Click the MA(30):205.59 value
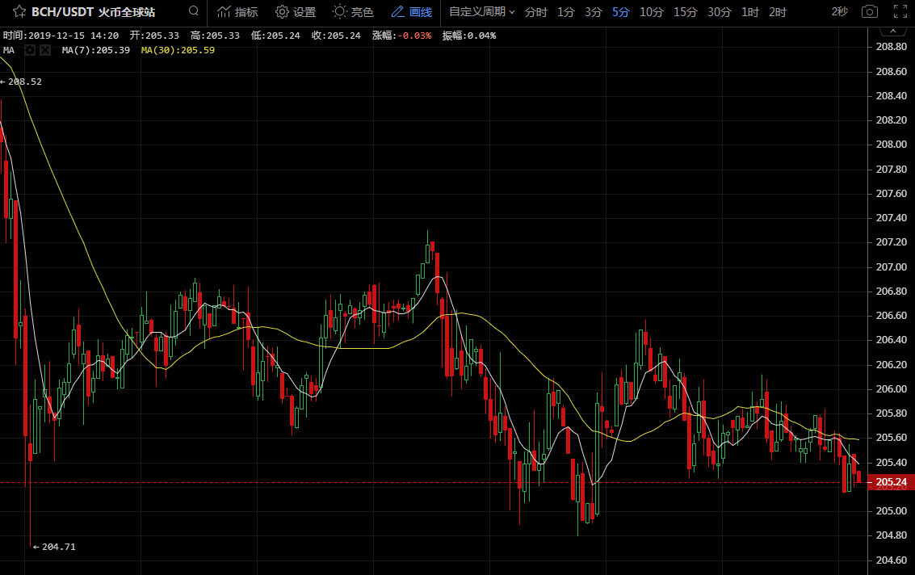The image size is (915, 575). [178, 50]
